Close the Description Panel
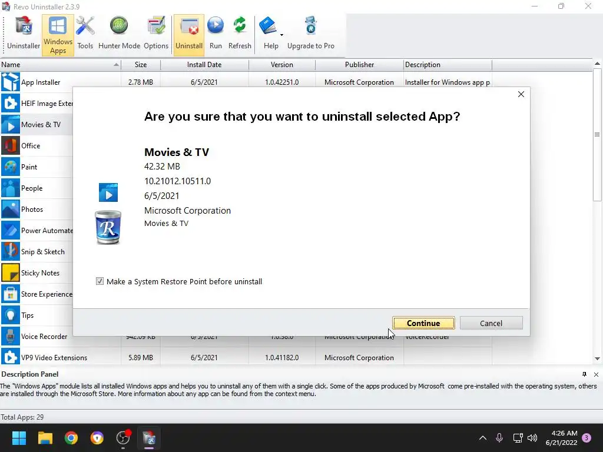Viewport: 603px width, 452px height. (x=596, y=374)
